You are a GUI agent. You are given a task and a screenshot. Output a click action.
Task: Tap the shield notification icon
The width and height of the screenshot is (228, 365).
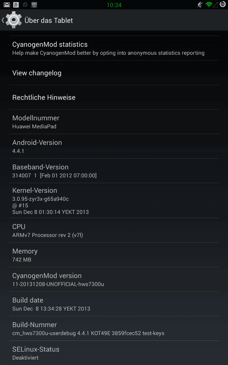coord(34,5)
